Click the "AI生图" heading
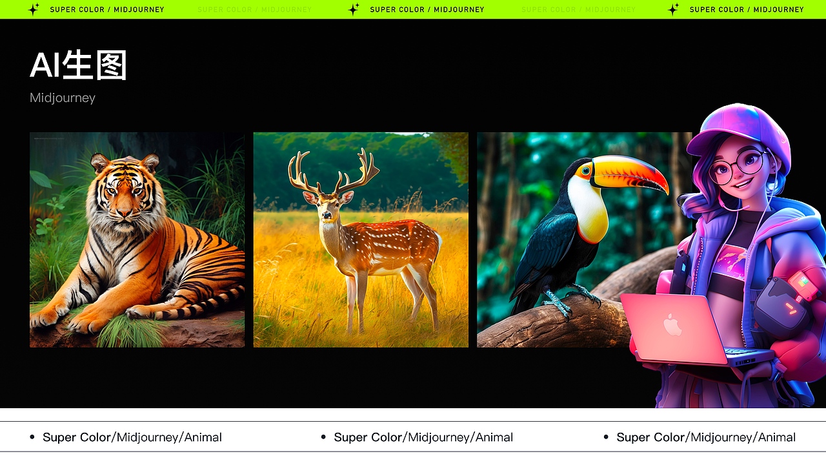The width and height of the screenshot is (826, 465). tap(78, 65)
